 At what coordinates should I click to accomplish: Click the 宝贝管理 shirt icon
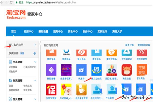(10, 99)
